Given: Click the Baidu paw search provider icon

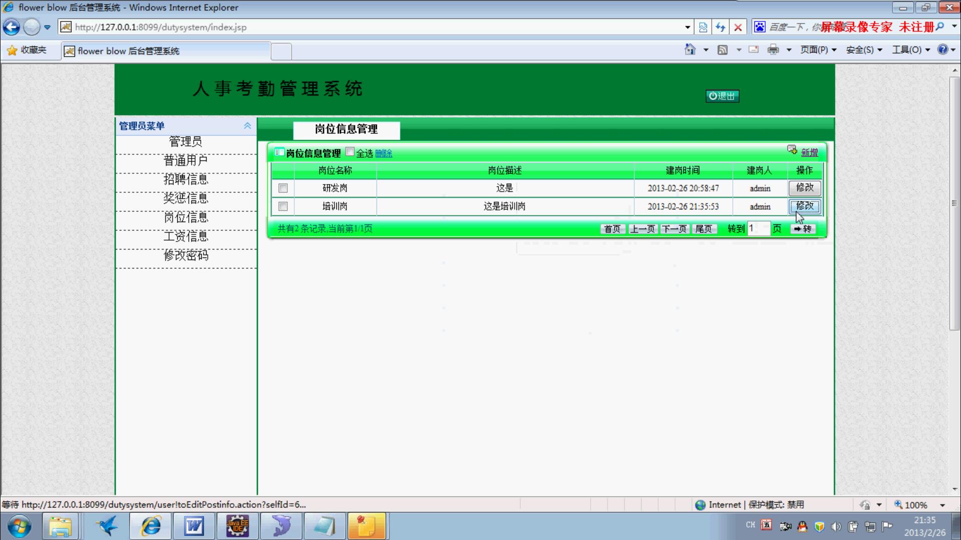Looking at the screenshot, I should 760,27.
